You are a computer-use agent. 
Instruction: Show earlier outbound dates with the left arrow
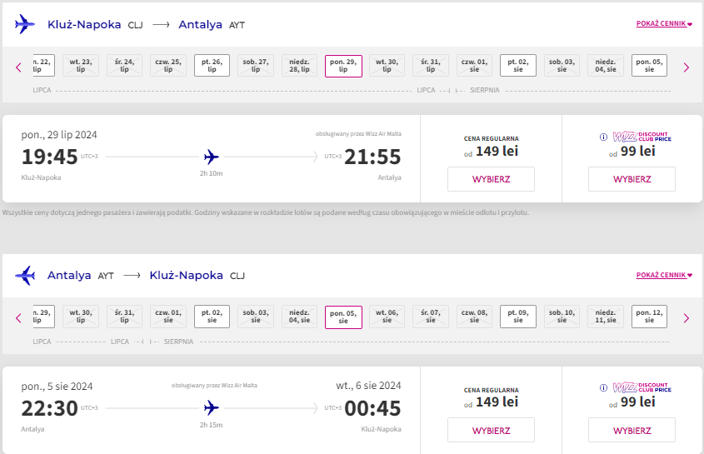pyautogui.click(x=18, y=67)
